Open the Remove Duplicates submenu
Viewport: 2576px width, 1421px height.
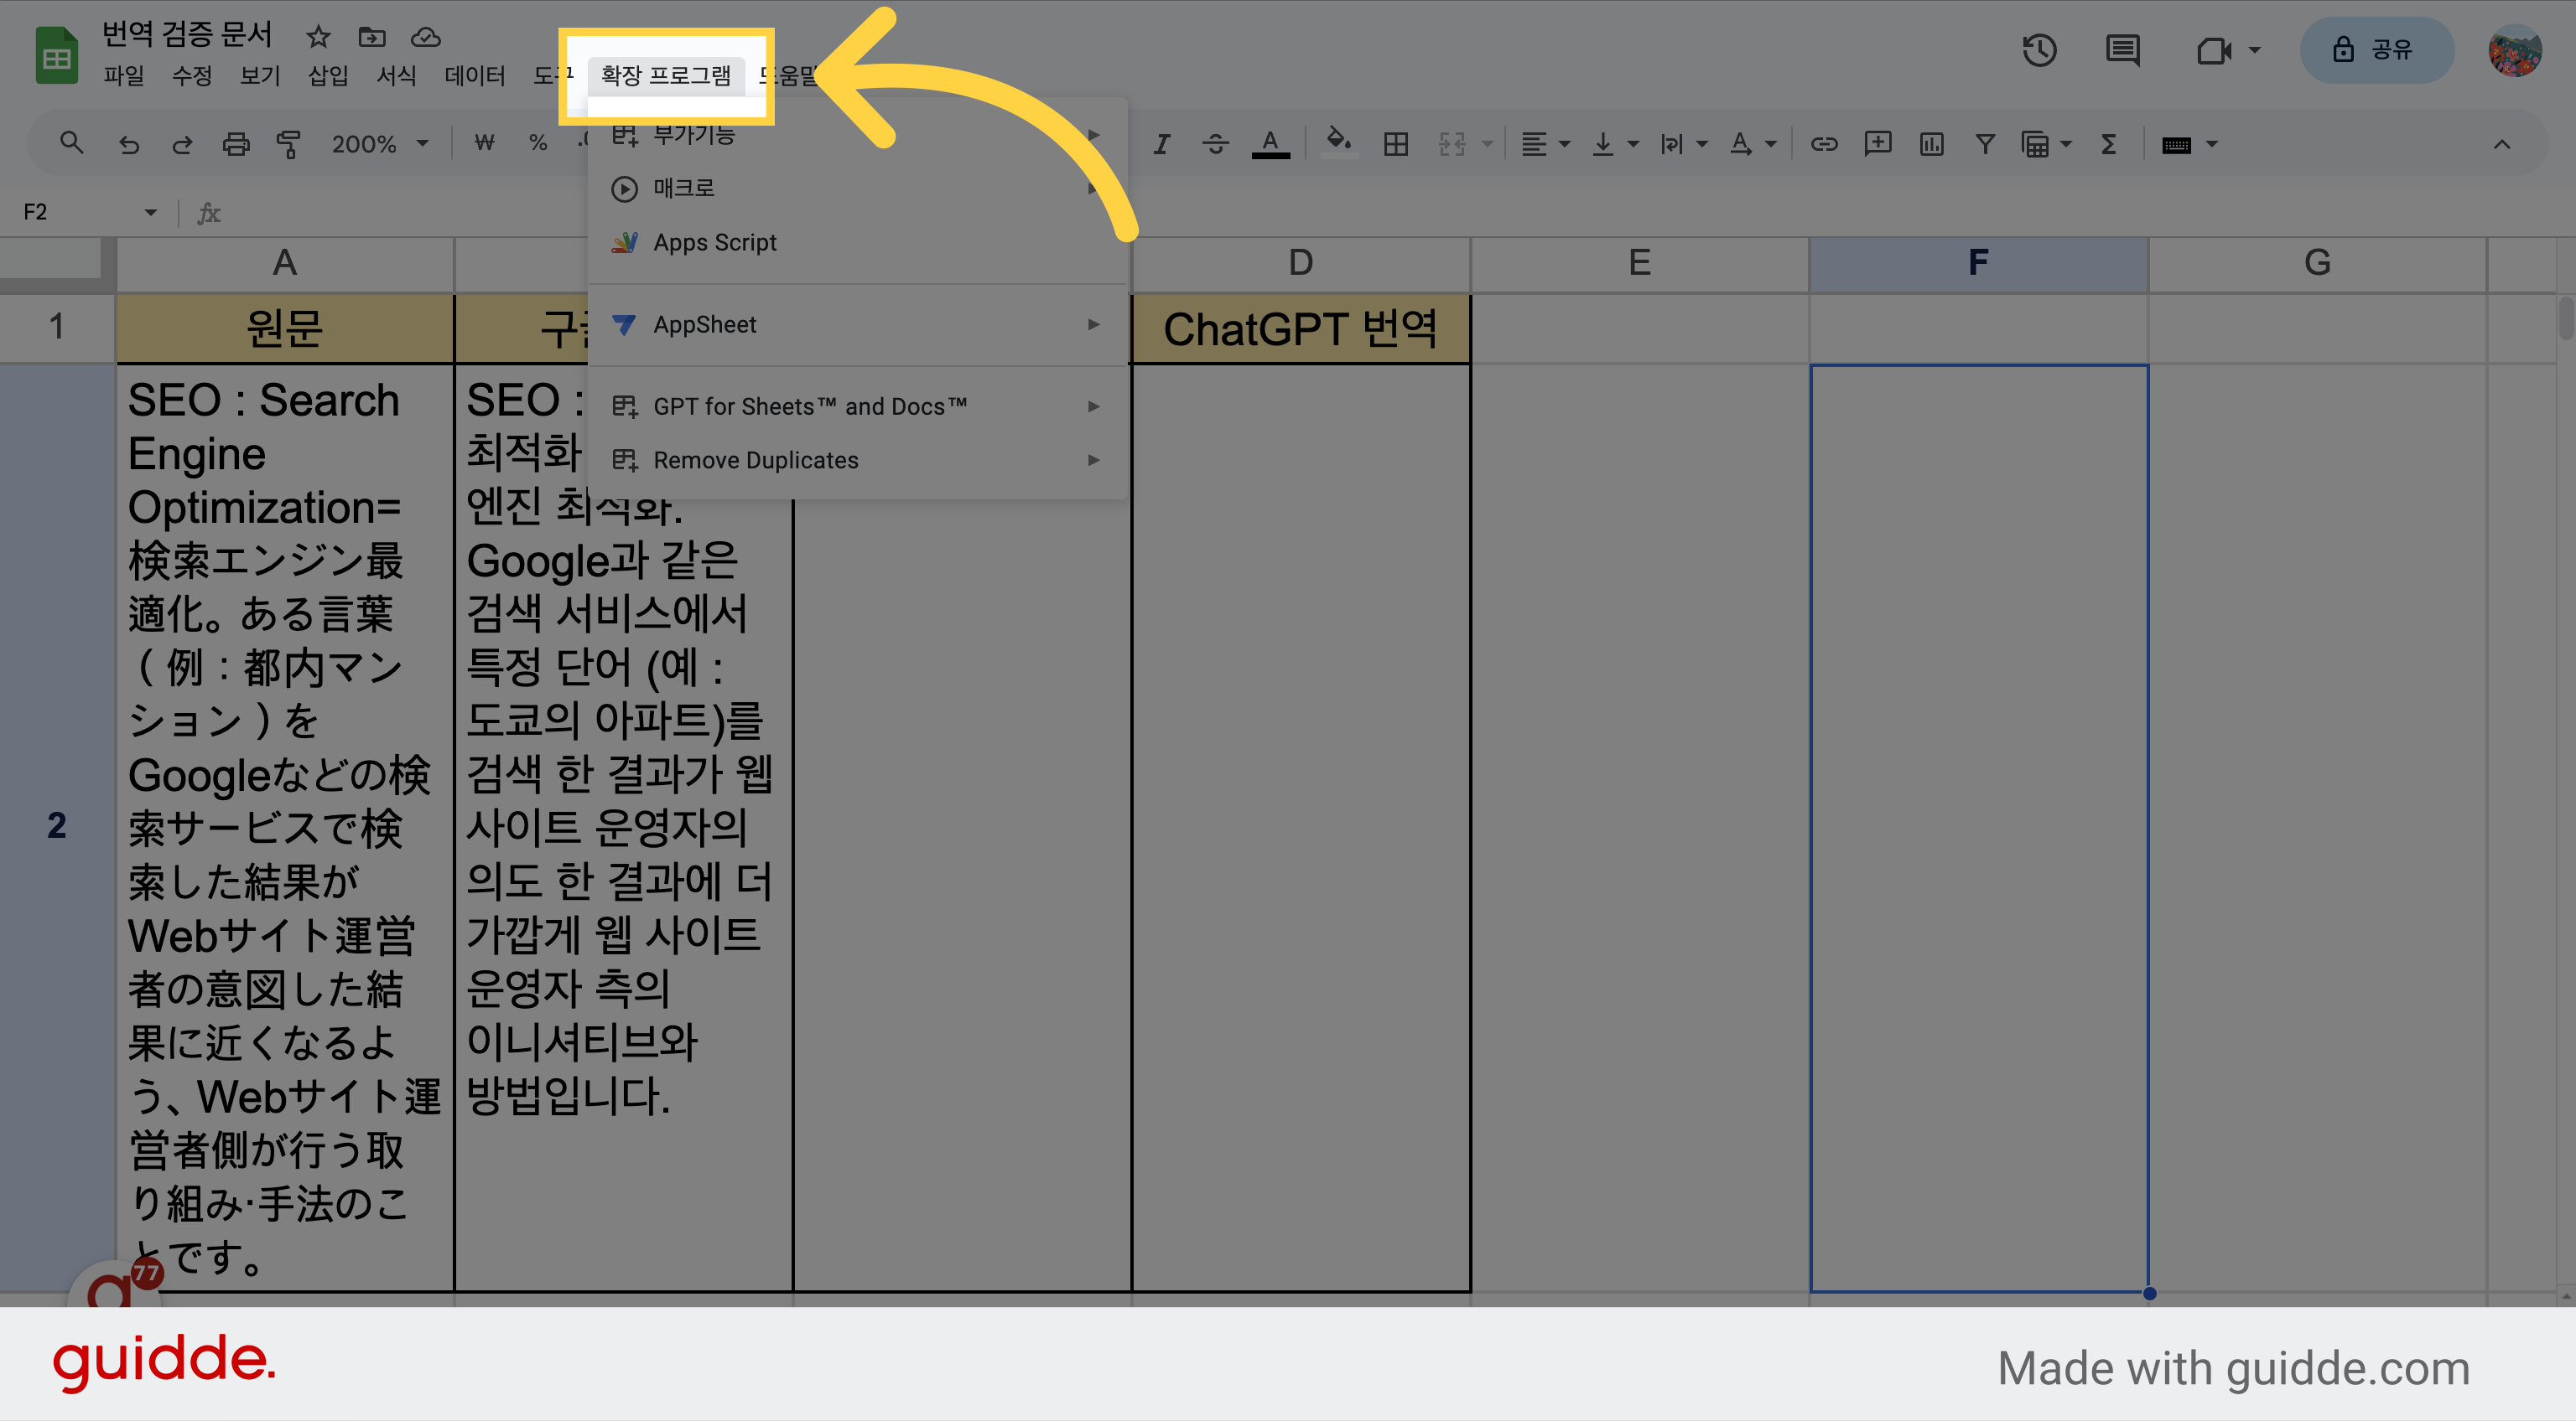(857, 461)
